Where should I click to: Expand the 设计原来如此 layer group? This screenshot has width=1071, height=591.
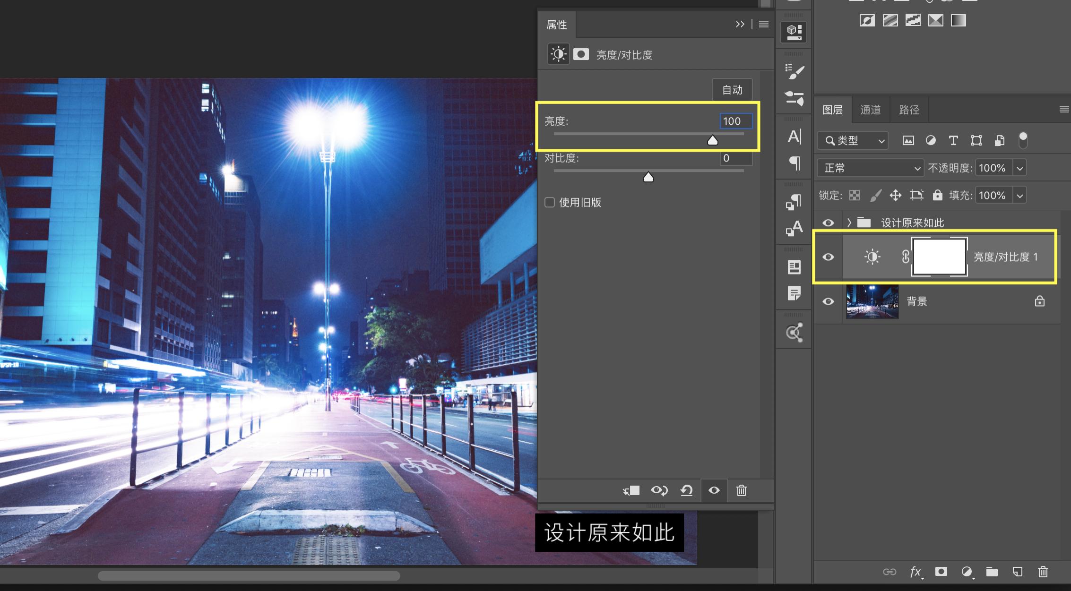[x=848, y=222]
